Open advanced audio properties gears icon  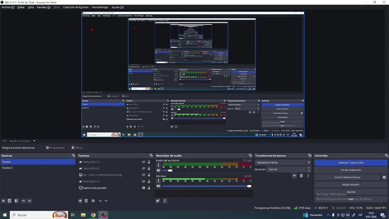point(158,201)
